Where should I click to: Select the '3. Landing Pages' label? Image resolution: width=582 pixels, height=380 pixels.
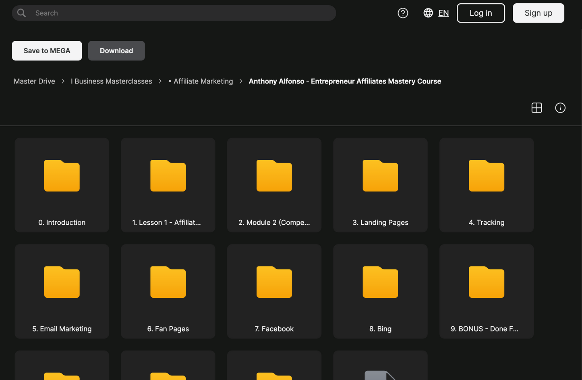[x=380, y=222]
